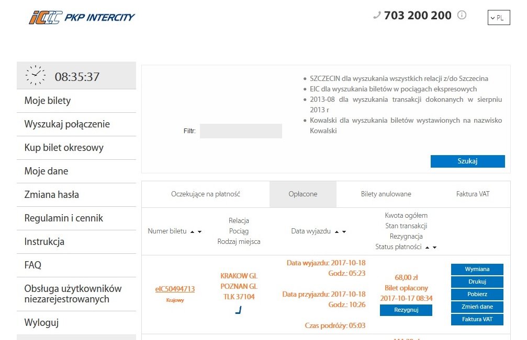Click the phone handset icon

click(377, 15)
